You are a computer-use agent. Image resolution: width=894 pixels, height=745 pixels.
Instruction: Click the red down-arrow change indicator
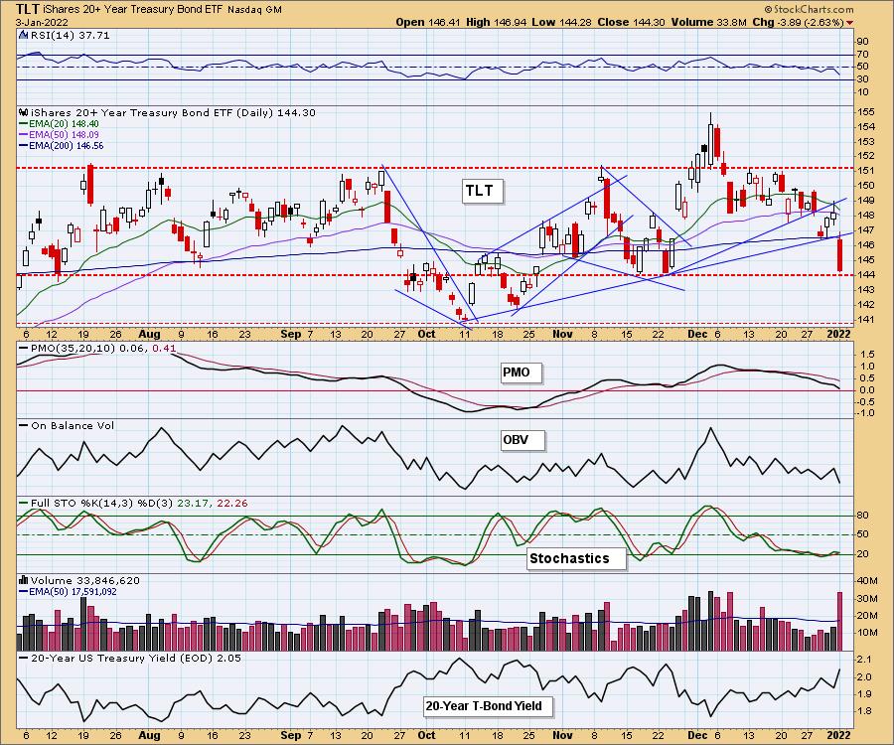850,23
